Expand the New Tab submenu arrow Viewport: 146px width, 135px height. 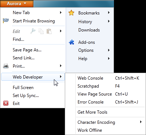61,13
